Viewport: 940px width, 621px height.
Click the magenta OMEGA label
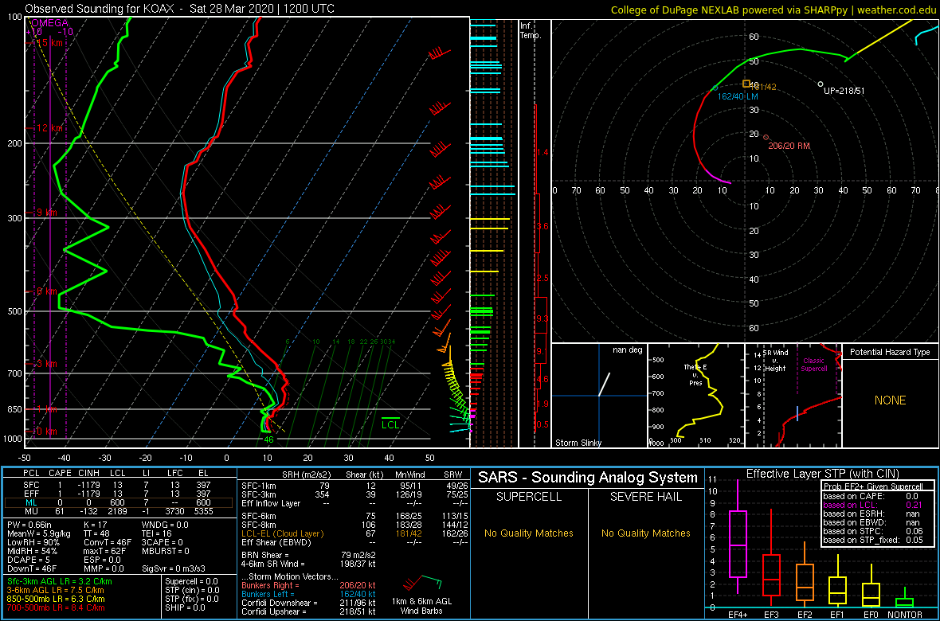click(x=49, y=23)
